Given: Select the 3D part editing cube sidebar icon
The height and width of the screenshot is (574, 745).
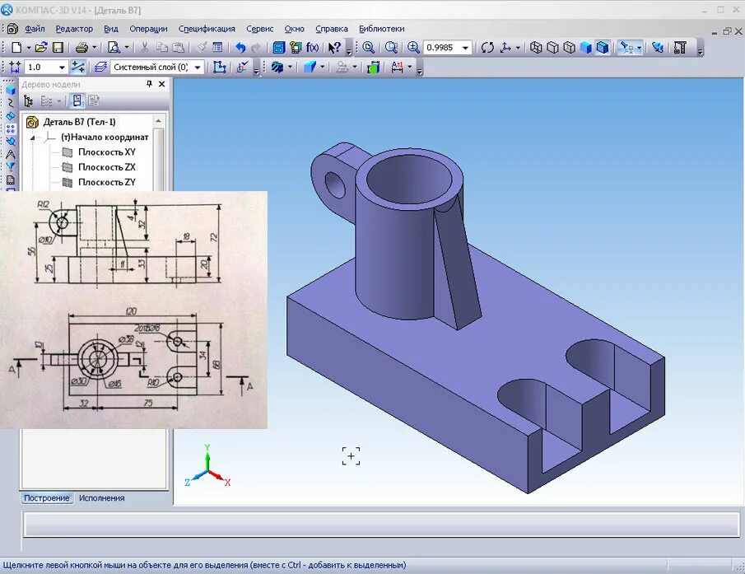Looking at the screenshot, I should pyautogui.click(x=11, y=90).
